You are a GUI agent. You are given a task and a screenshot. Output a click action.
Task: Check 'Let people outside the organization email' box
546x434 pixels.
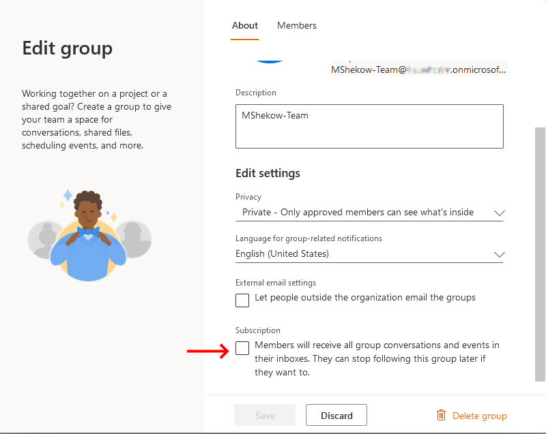click(242, 300)
